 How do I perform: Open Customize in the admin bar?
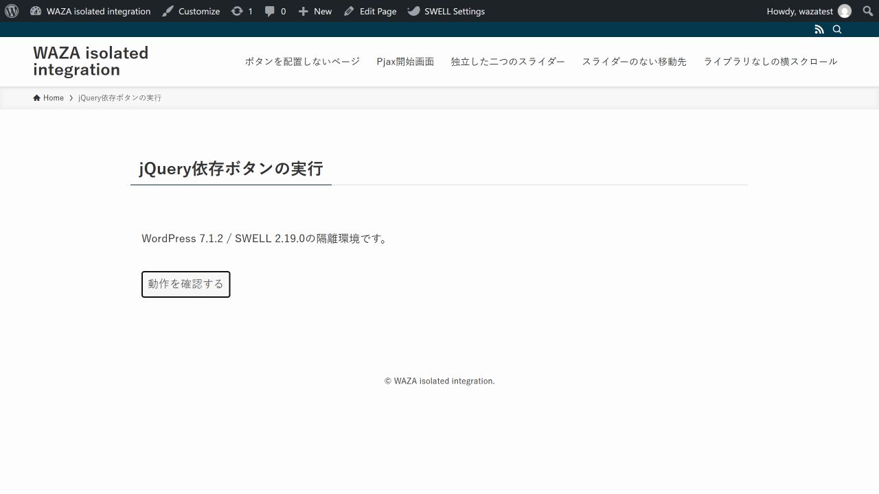(191, 11)
